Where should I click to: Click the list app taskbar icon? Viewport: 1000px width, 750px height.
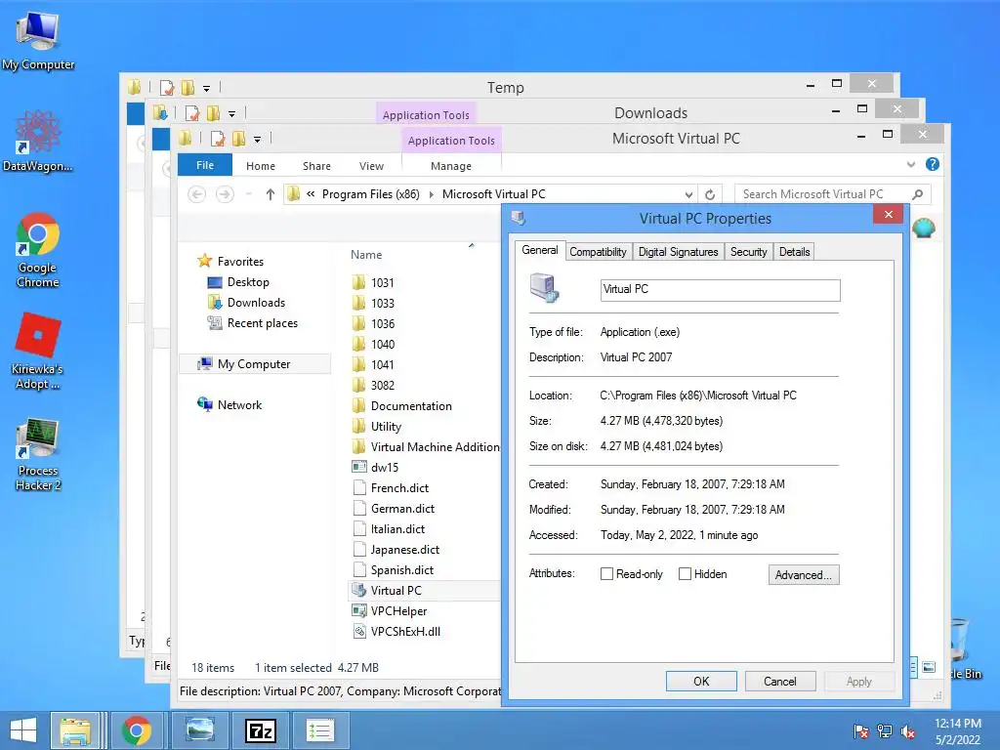320,730
